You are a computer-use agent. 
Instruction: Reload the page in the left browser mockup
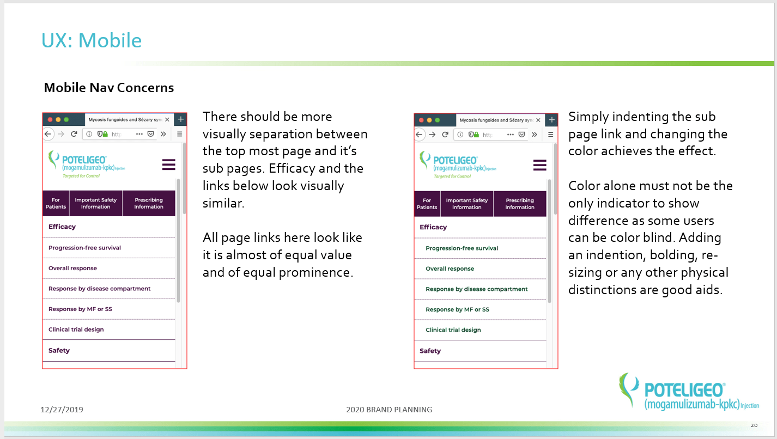(x=74, y=133)
